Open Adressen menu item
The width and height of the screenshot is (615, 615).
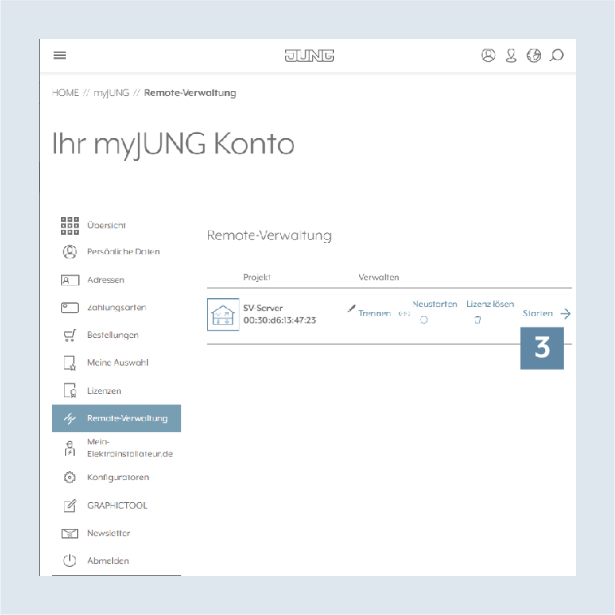[106, 280]
